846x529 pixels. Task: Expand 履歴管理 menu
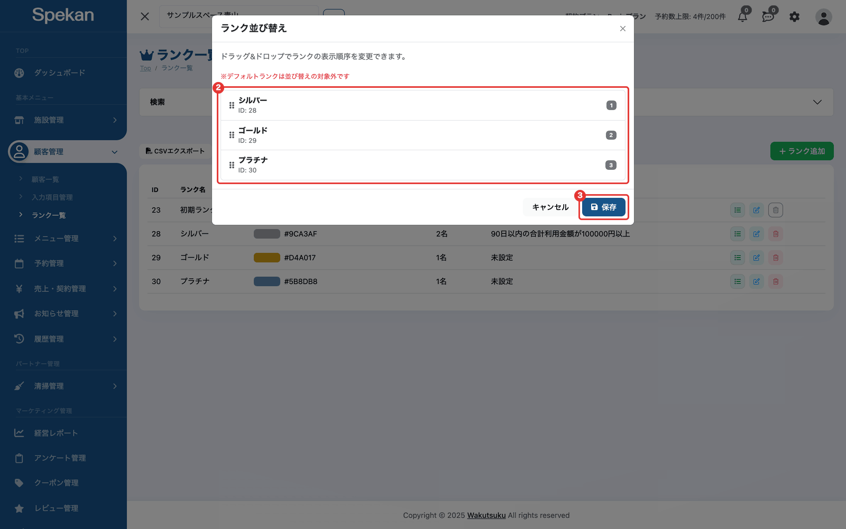(x=63, y=339)
